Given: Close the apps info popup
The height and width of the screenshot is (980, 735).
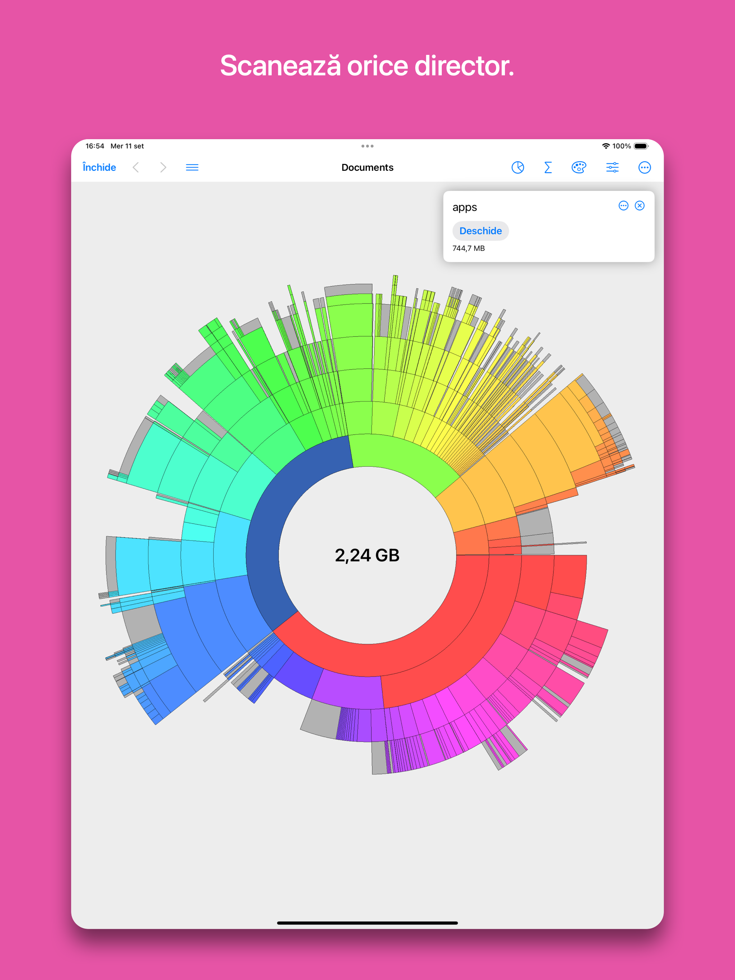Looking at the screenshot, I should click(x=640, y=206).
